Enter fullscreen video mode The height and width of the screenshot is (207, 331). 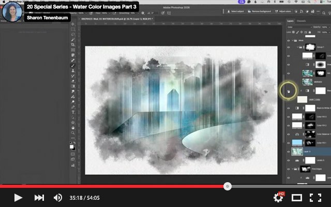315,198
